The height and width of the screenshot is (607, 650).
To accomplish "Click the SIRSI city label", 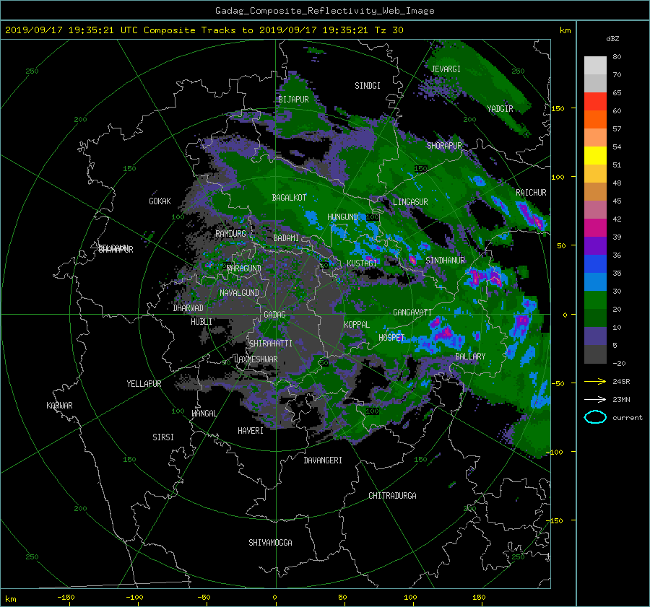I will tap(163, 437).
